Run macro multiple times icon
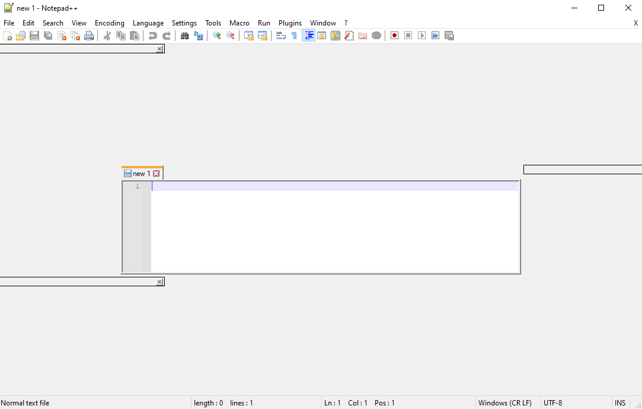 click(435, 36)
